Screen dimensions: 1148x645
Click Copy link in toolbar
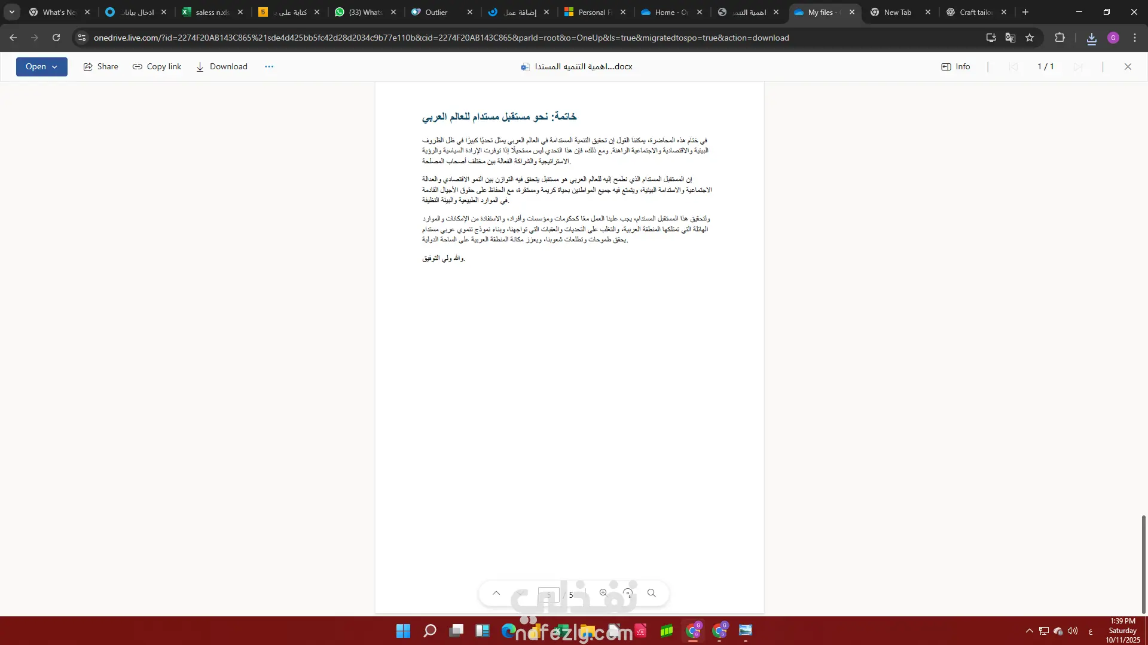[x=157, y=66]
